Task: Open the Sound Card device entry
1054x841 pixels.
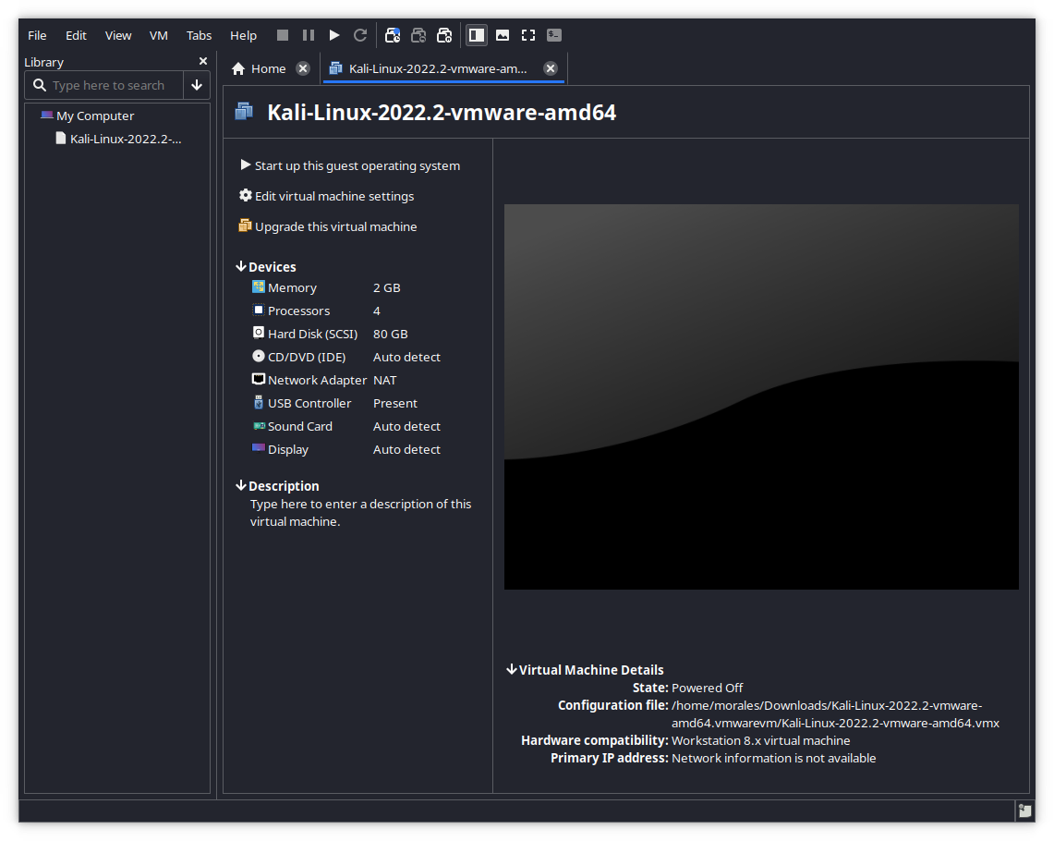Action: [x=299, y=426]
